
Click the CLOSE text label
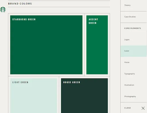(x=127, y=108)
